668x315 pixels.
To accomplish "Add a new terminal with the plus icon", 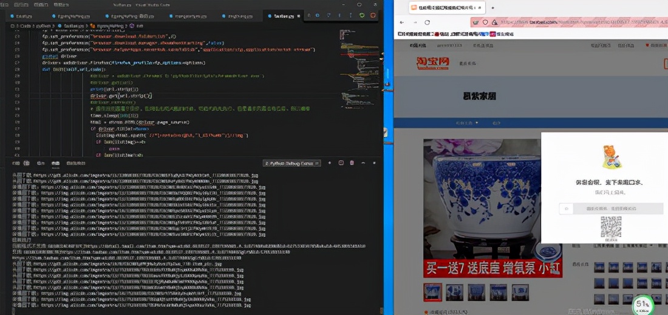I will click(329, 163).
